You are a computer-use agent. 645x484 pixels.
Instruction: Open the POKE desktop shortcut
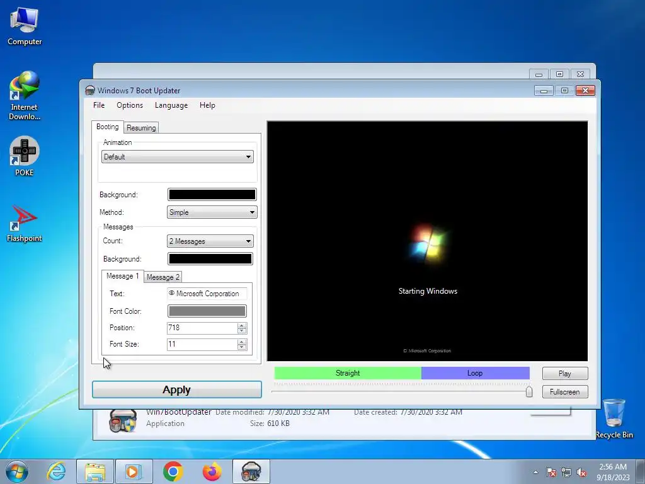click(25, 156)
